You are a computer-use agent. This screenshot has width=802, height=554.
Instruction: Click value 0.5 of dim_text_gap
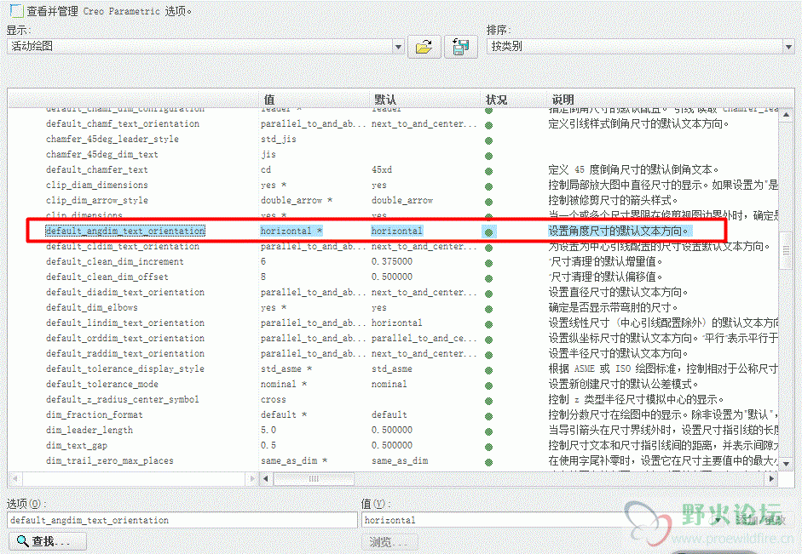[x=268, y=445]
